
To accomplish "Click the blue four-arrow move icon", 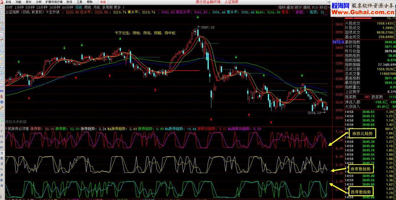I will coord(2,102).
